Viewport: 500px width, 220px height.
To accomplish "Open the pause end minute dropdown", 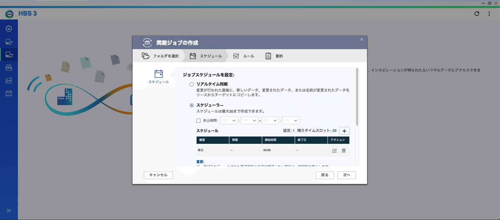I will click(291, 121).
